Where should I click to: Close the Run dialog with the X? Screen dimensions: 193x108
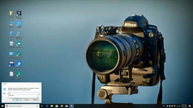[x=40, y=84]
